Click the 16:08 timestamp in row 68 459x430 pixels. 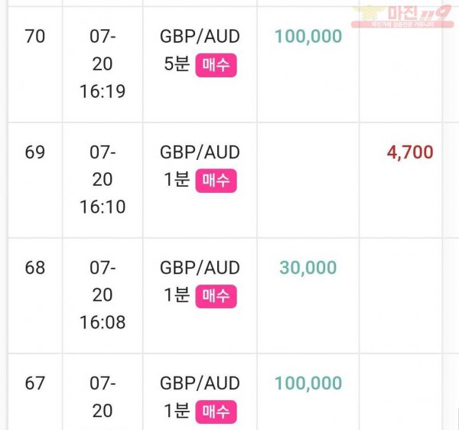pos(103,322)
